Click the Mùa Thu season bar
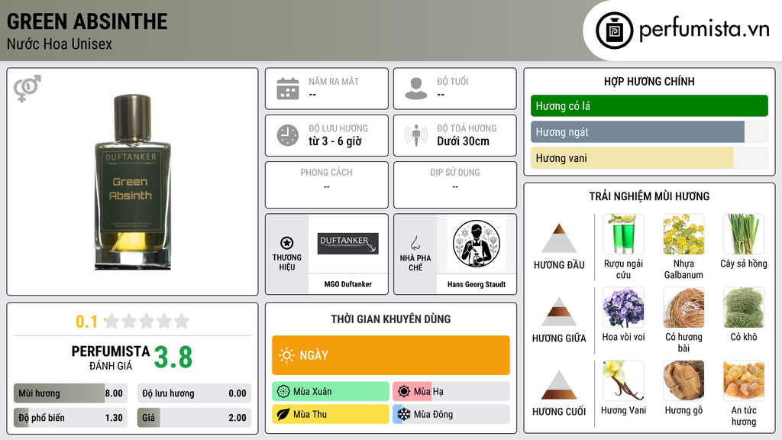 point(331,414)
